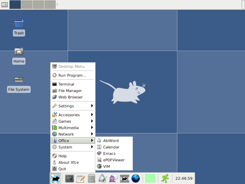Open the film strip media player launcher

pos(125,178)
